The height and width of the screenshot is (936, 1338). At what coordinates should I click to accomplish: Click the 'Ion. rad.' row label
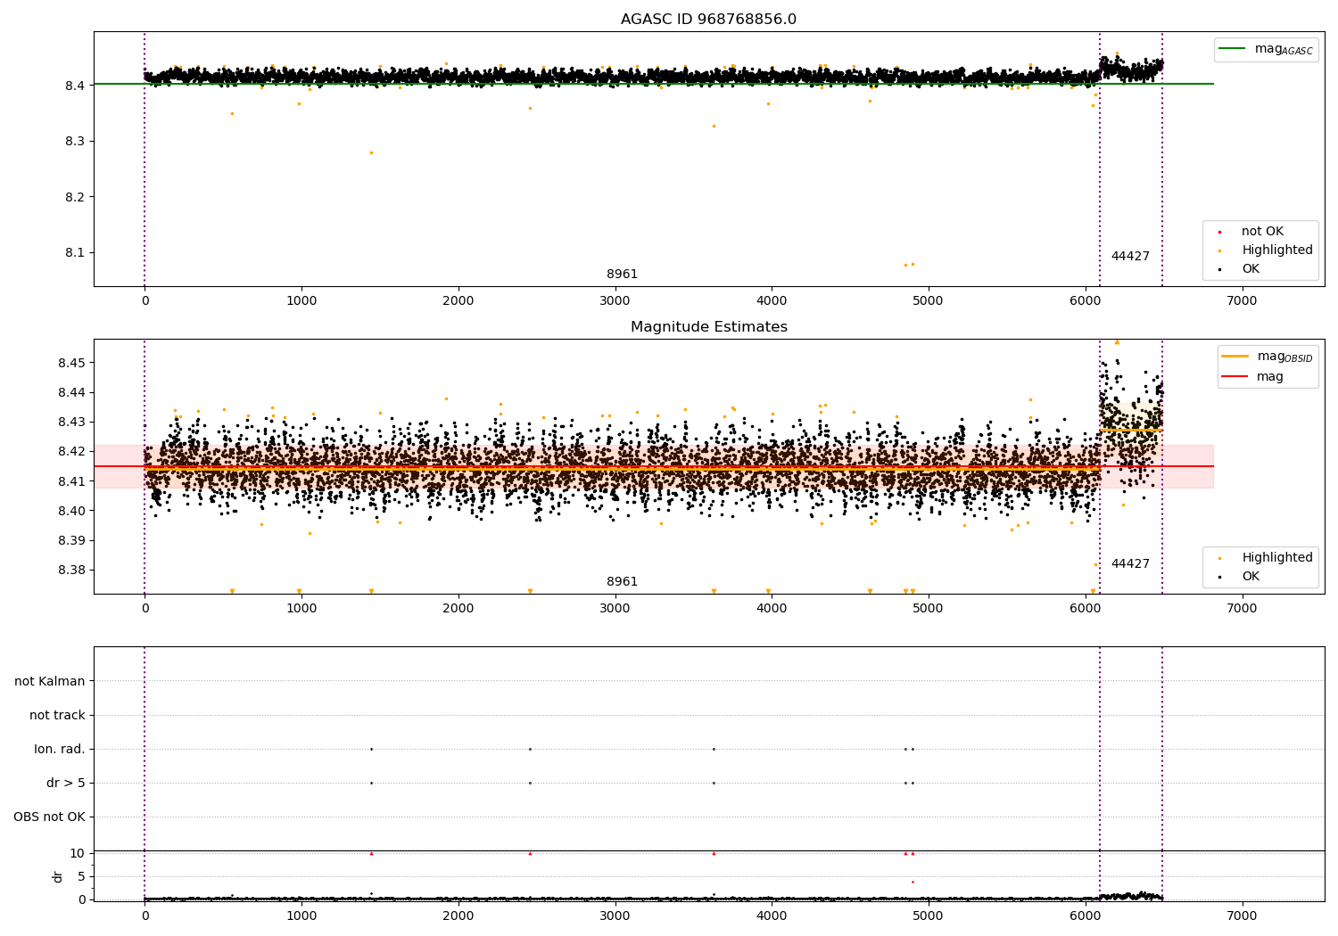60,749
